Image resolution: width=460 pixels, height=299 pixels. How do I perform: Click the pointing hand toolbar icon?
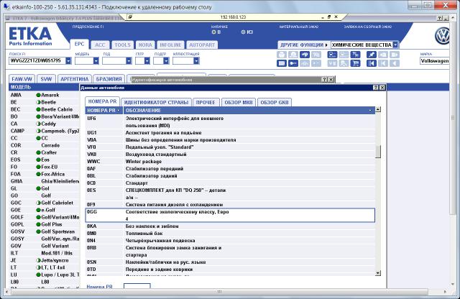point(305,55)
